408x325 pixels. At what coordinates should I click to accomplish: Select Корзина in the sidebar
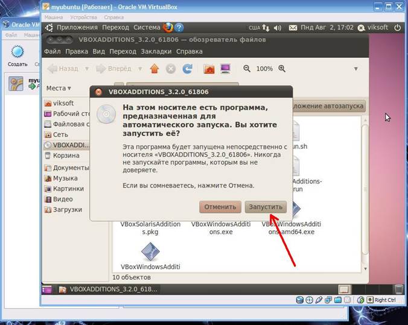[66, 156]
